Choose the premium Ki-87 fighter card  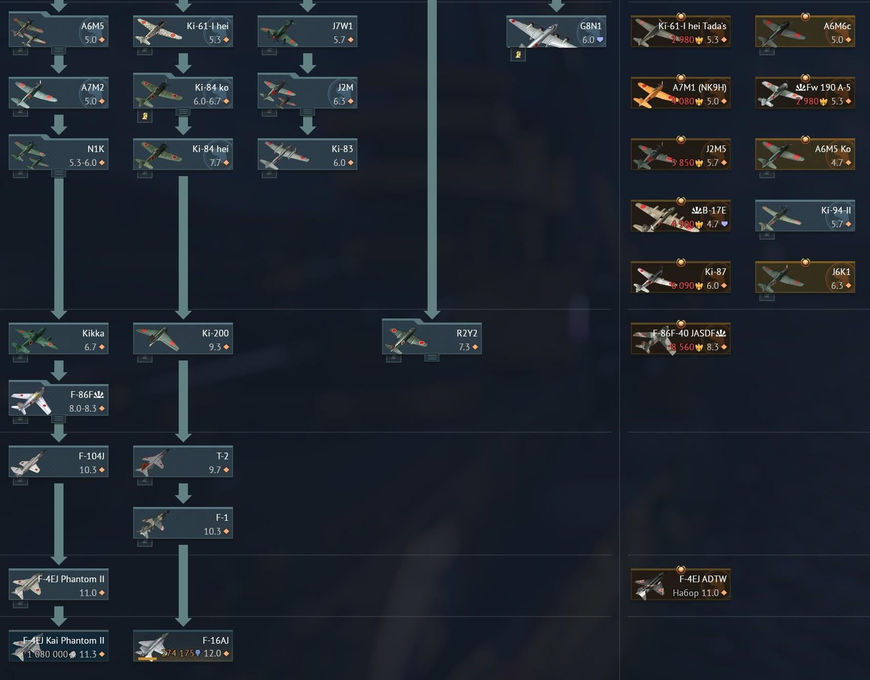pyautogui.click(x=681, y=277)
